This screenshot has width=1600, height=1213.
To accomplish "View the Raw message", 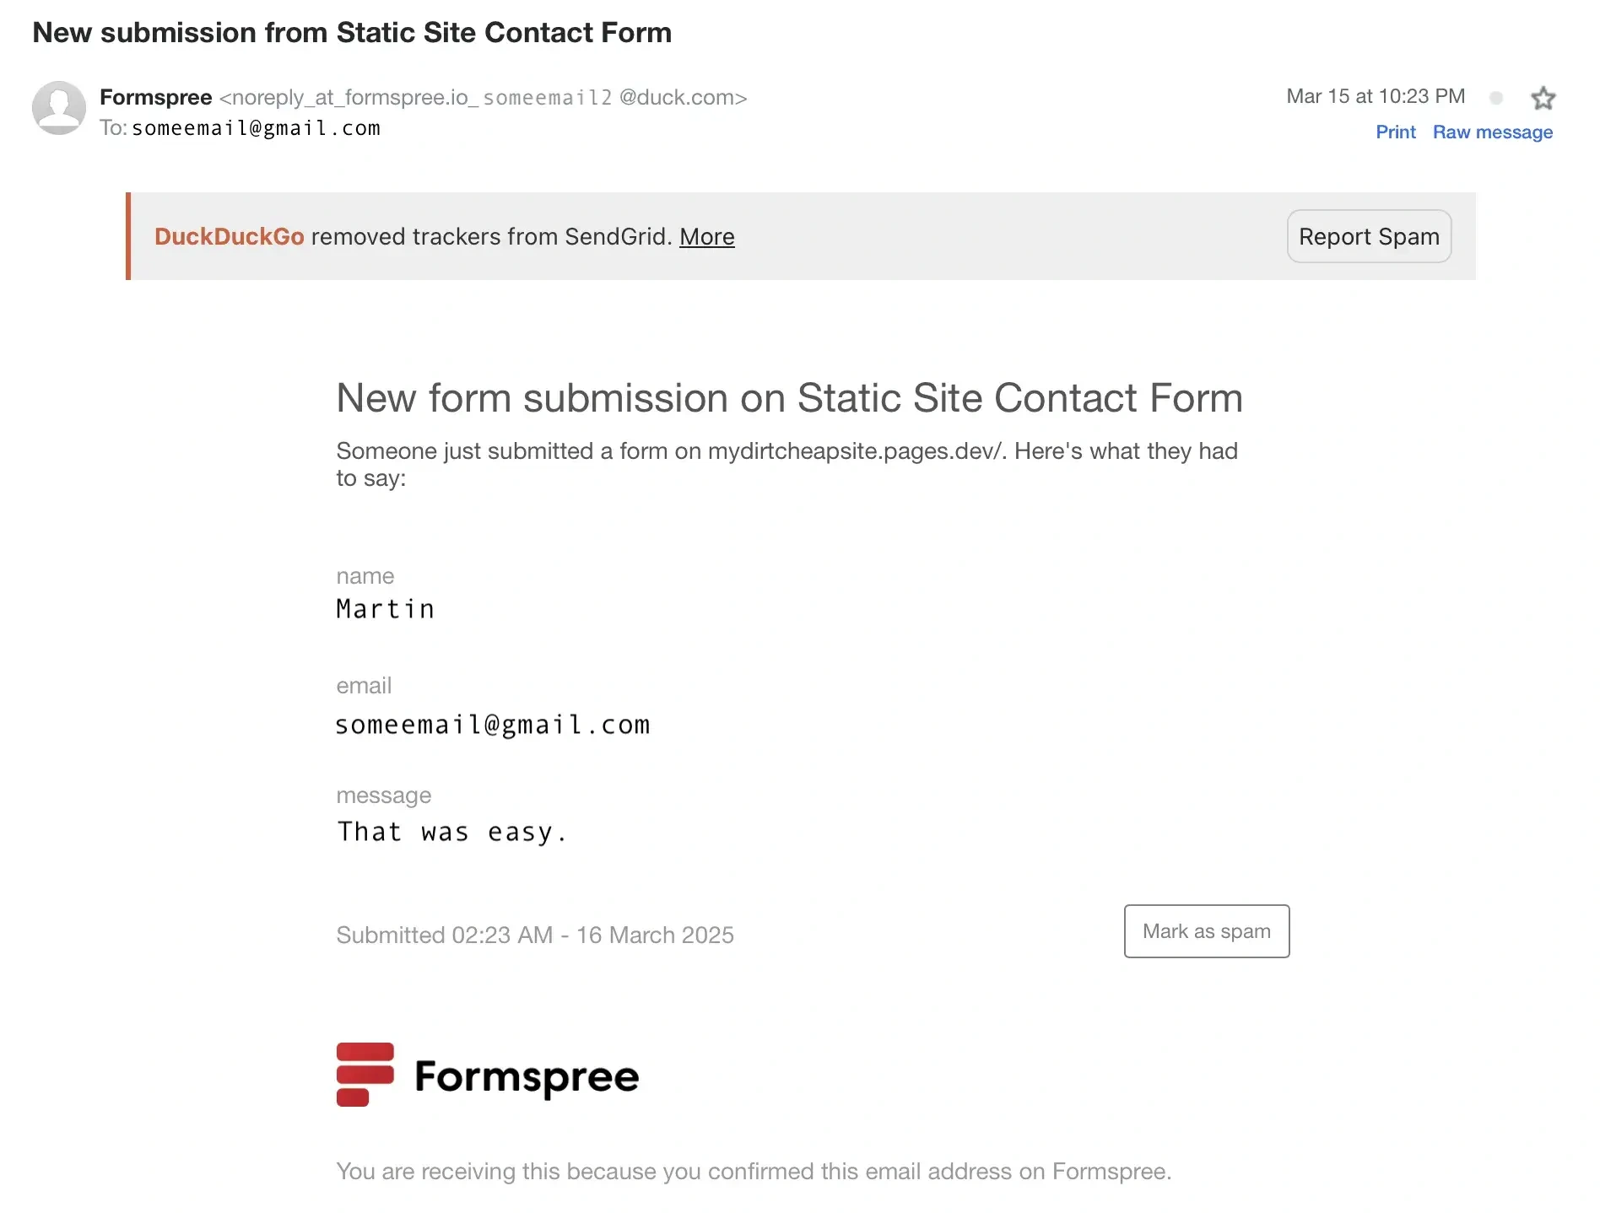I will (x=1492, y=132).
